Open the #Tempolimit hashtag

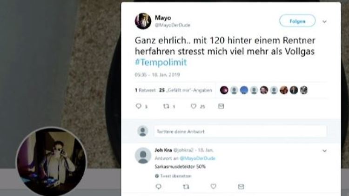[x=161, y=62]
